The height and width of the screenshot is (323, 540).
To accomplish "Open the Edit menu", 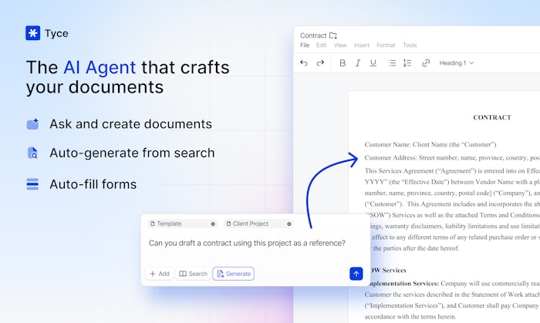I will [x=322, y=45].
